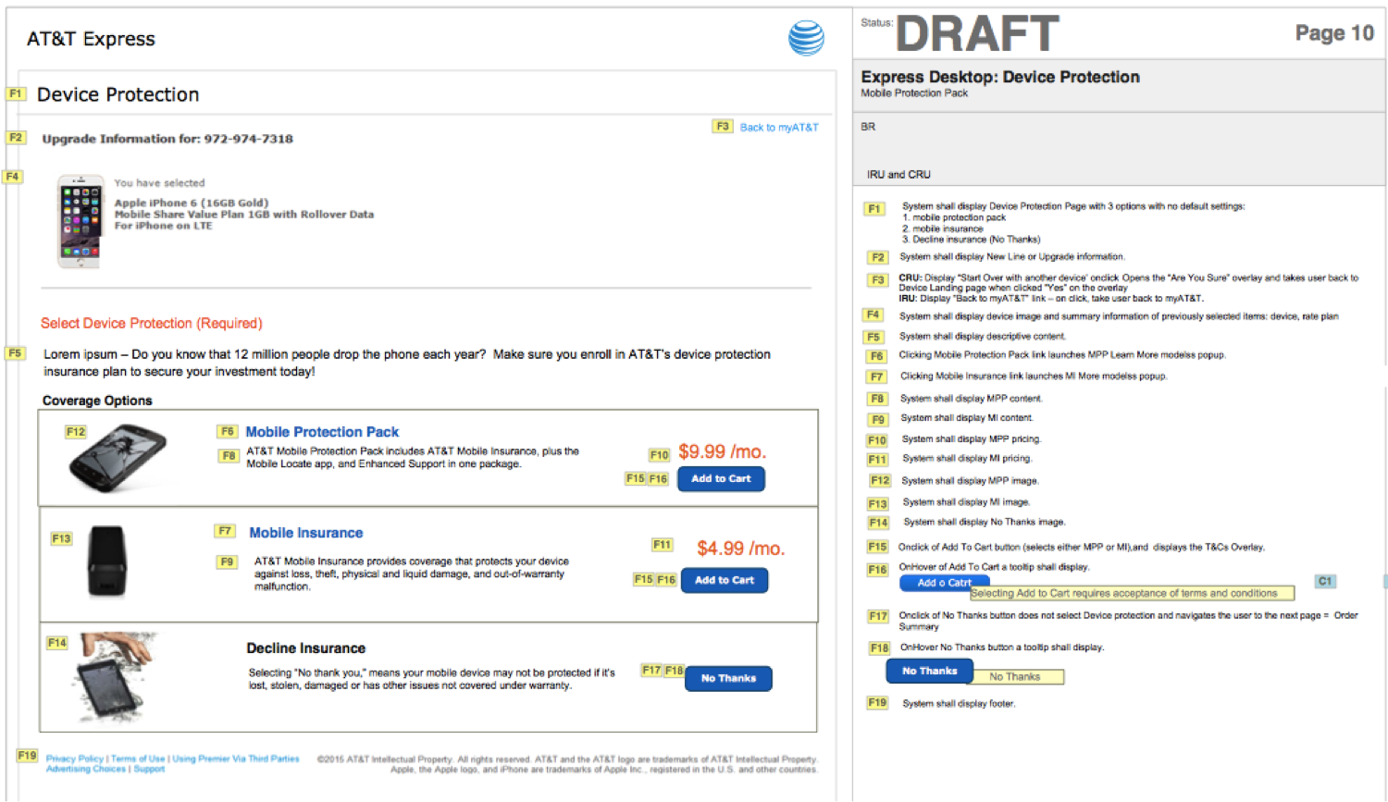Viewport: 1388px width, 802px height.
Task: Open the Advertising Choices footer link
Action: pos(86,769)
